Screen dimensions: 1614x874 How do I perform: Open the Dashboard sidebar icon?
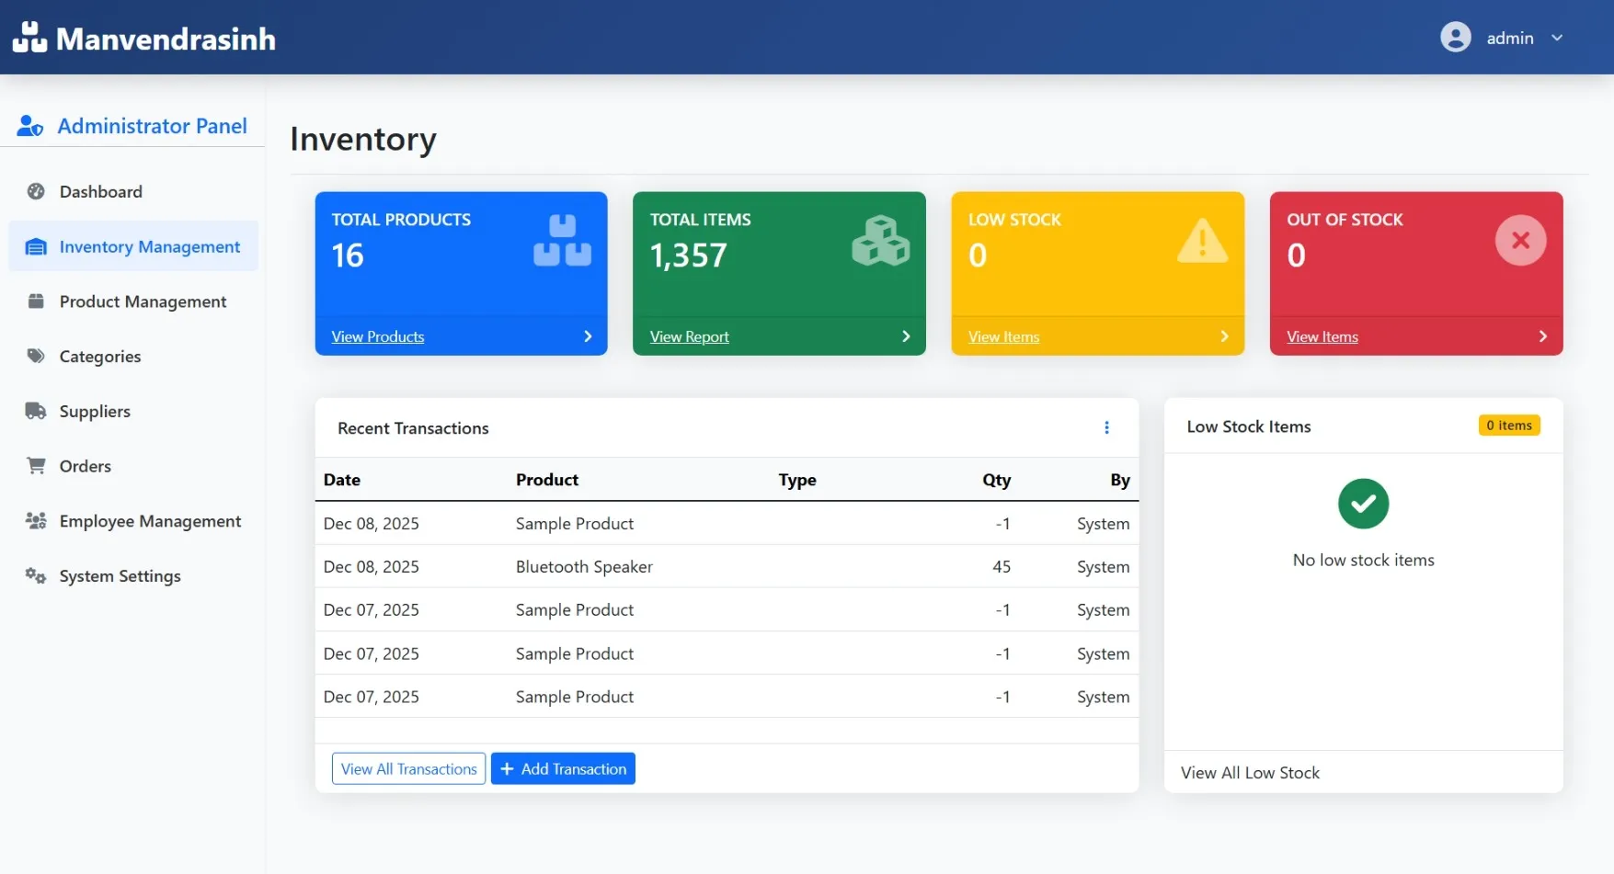click(x=36, y=191)
